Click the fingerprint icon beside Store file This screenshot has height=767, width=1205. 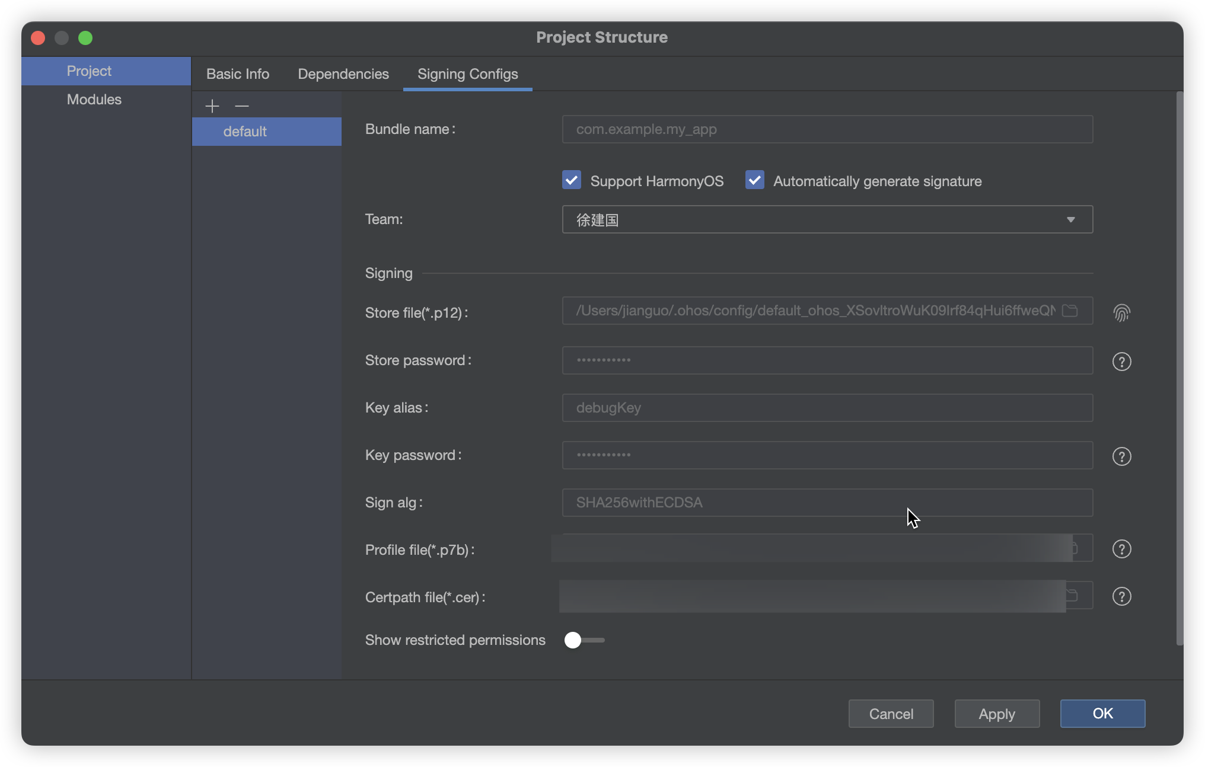coord(1121,312)
